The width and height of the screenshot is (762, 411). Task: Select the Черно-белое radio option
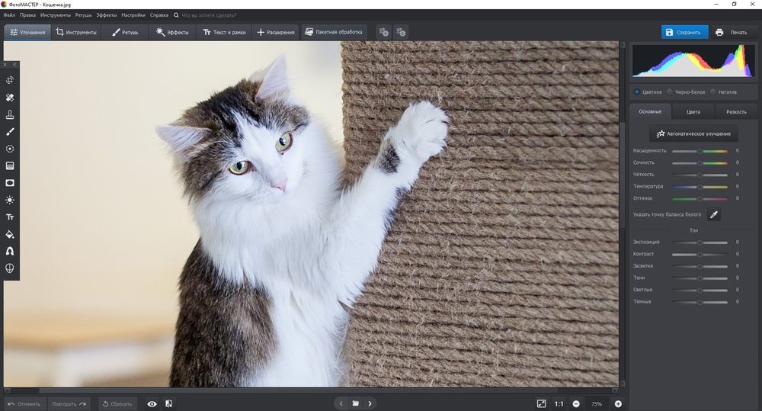670,92
